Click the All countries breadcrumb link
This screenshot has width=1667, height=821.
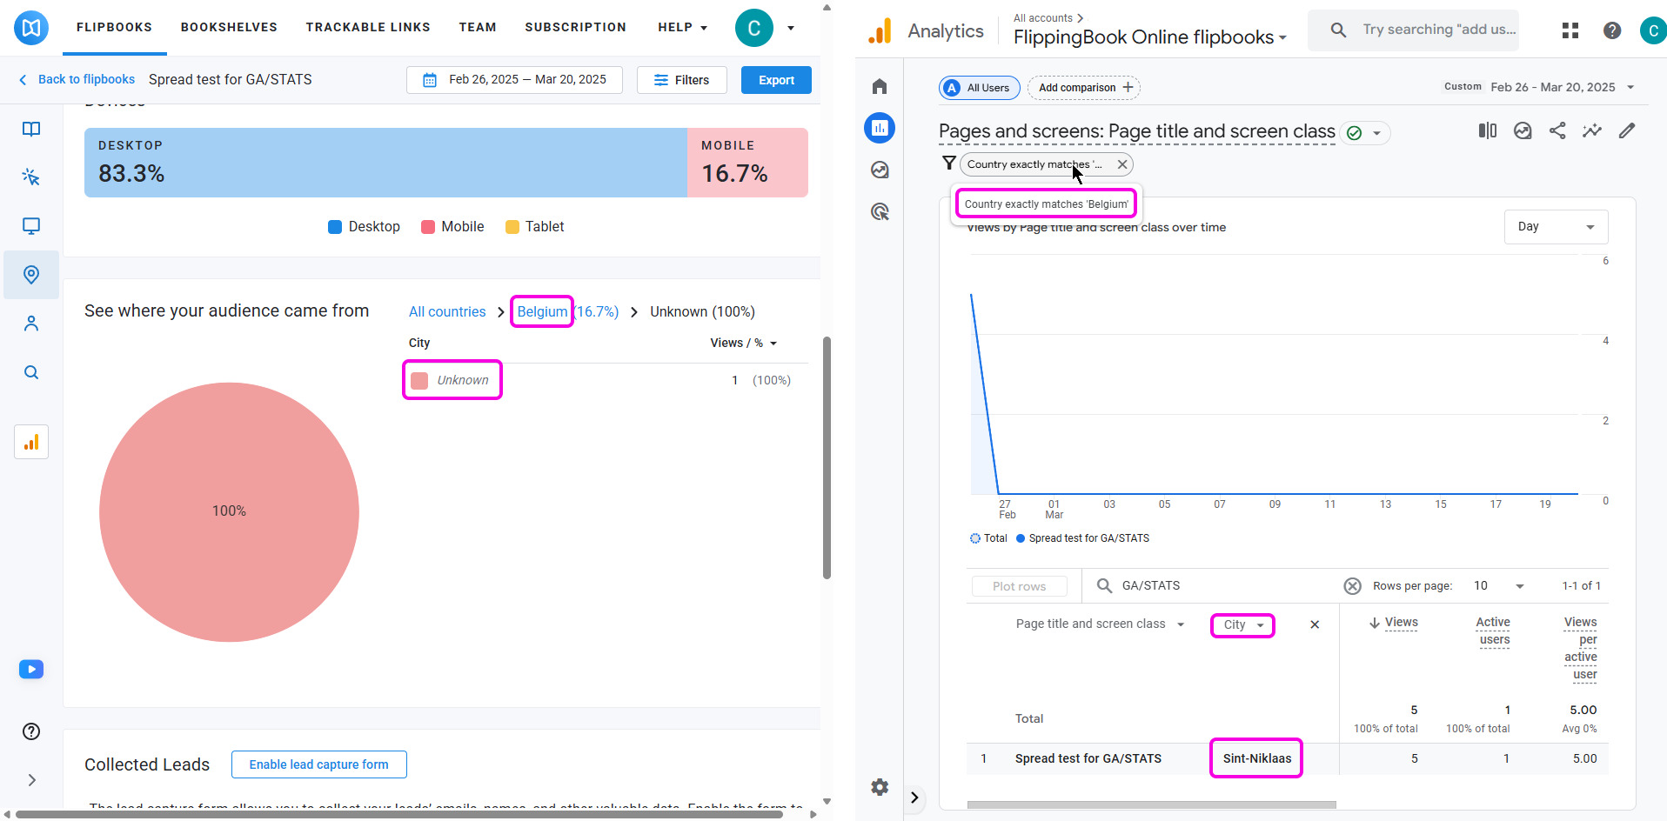447,311
